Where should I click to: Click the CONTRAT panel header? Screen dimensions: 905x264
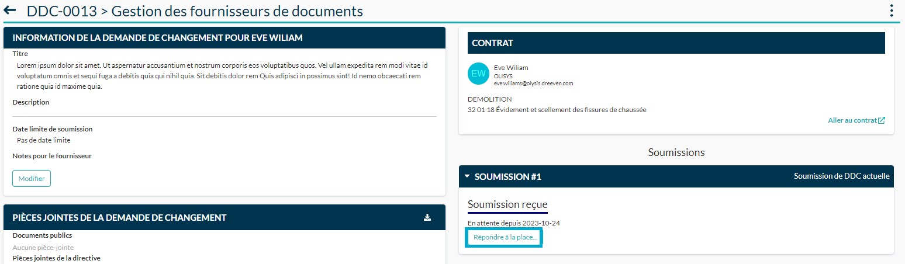[676, 43]
